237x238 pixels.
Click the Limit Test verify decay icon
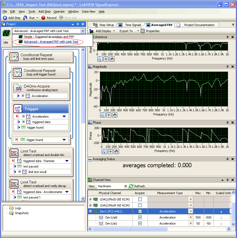[14, 184]
